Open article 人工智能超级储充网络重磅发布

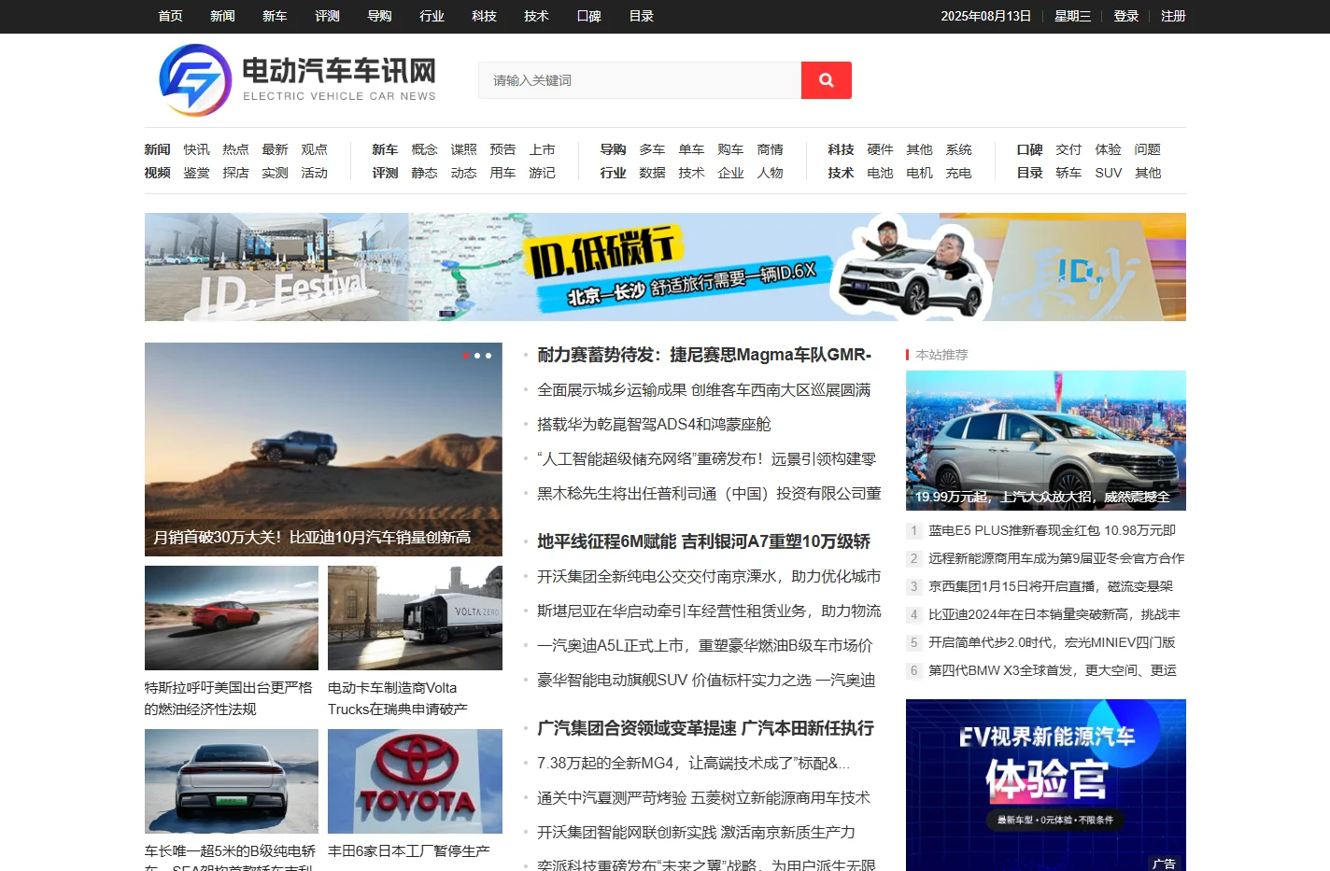(707, 458)
